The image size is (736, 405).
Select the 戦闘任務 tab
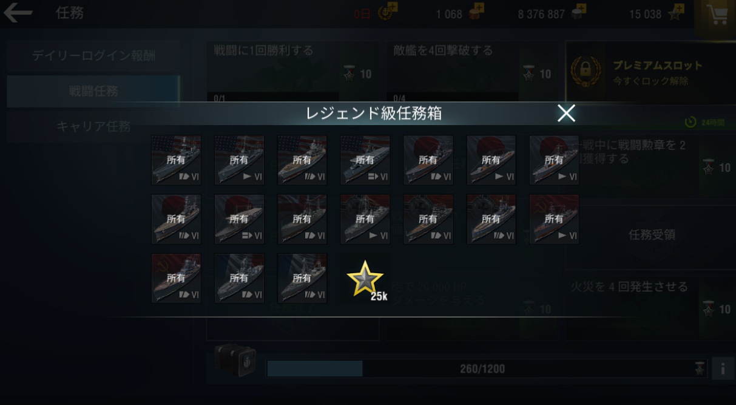pyautogui.click(x=93, y=91)
